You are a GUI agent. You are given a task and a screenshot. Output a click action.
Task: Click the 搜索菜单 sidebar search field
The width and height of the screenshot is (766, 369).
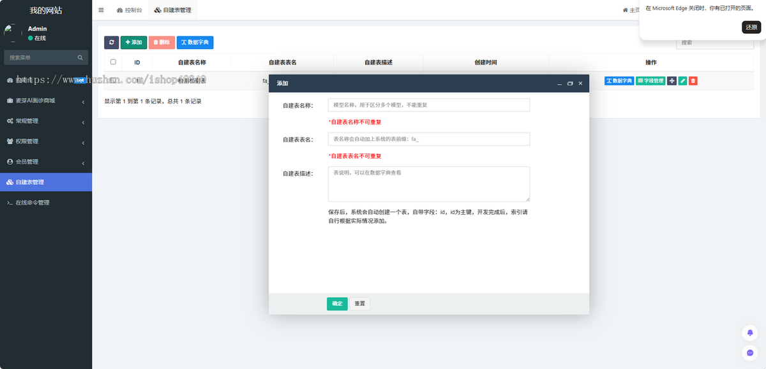click(x=46, y=57)
